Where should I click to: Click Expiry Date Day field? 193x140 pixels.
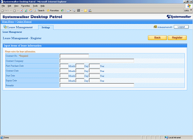tap(80, 80)
